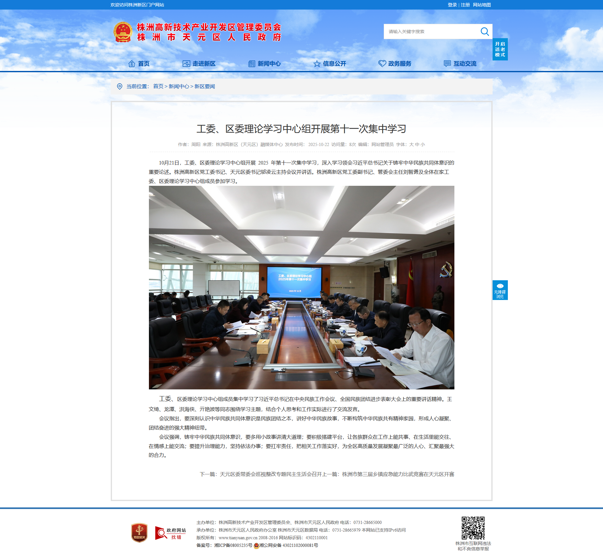Click the location pin breadcrumb icon
603x558 pixels.
120,87
